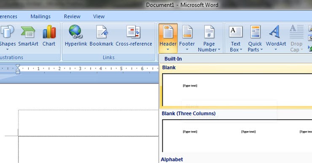Viewport: 312px width, 163px height.
Task: Insert a Cross-reference
Action: click(x=134, y=36)
